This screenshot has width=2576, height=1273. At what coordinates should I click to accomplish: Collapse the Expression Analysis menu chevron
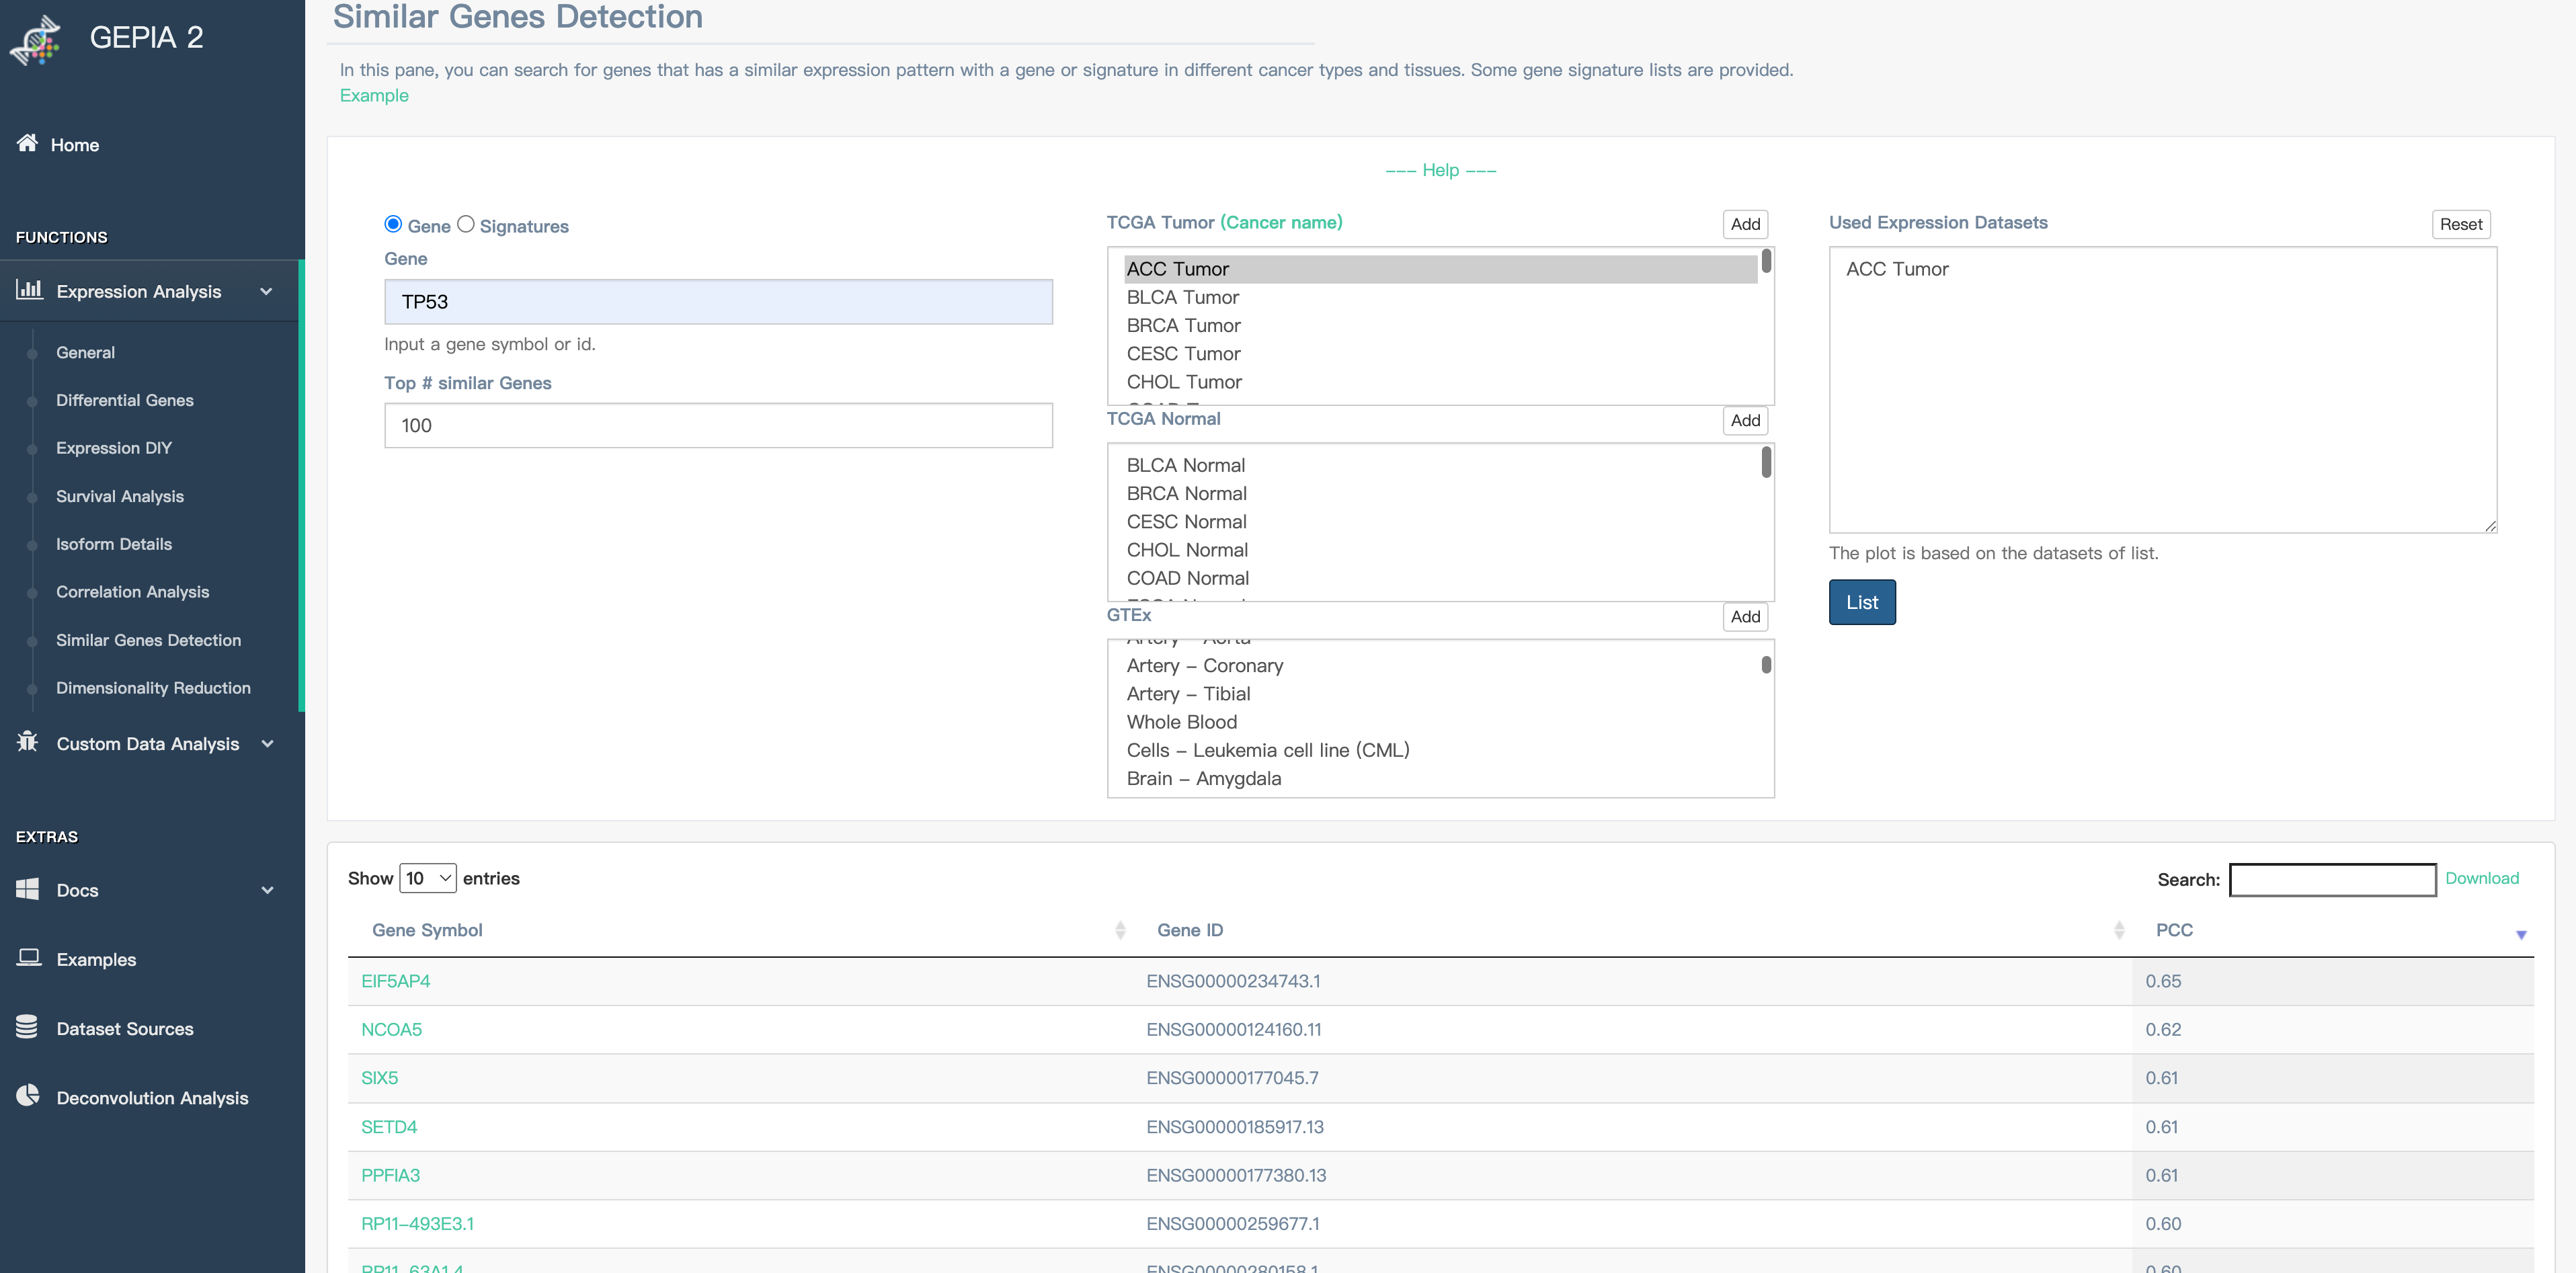pos(266,291)
